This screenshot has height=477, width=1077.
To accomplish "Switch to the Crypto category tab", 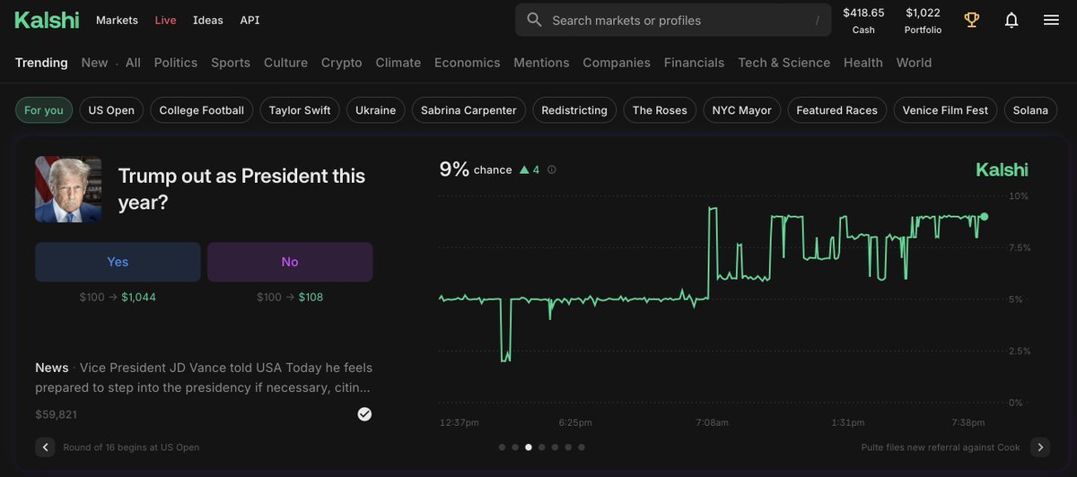I will click(x=341, y=63).
